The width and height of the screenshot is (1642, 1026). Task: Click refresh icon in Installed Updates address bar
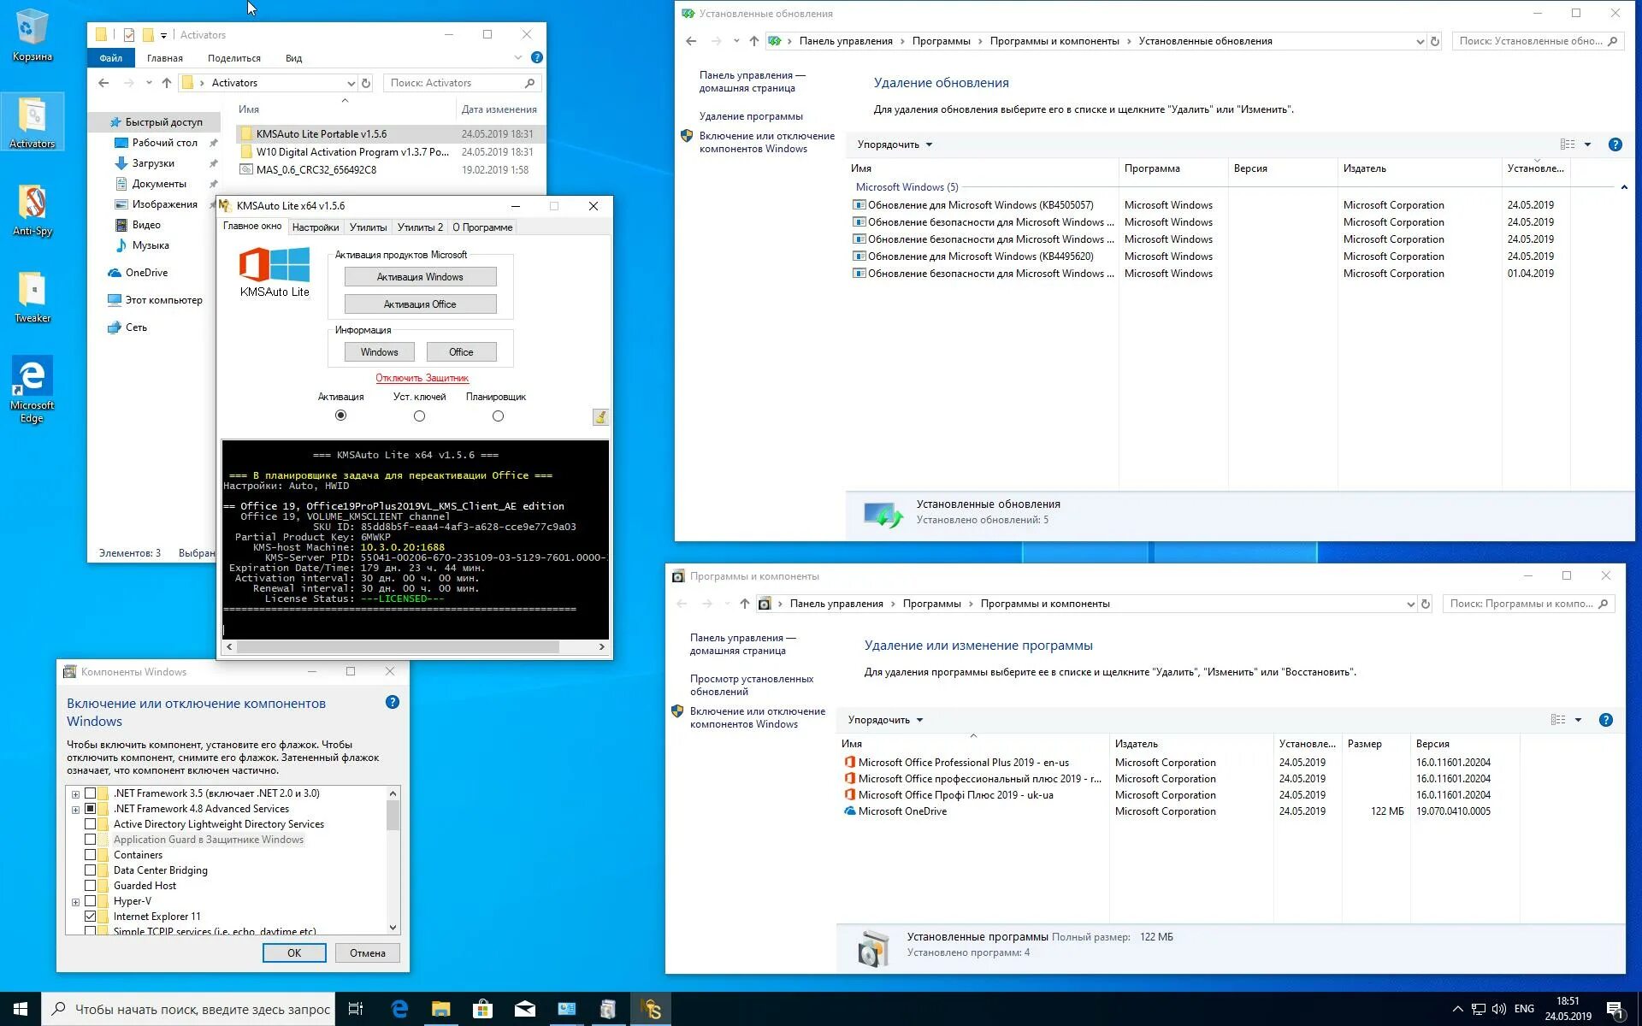pos(1435,41)
